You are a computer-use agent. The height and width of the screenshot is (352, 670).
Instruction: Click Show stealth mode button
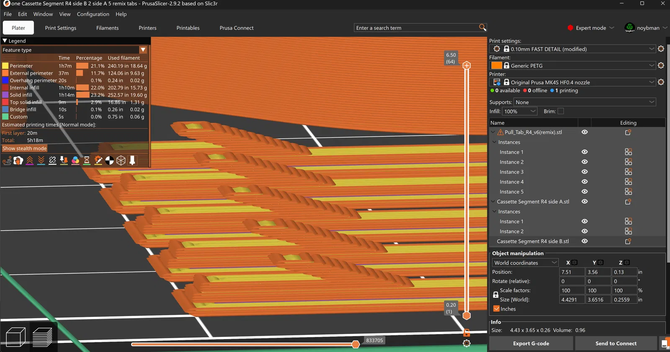click(x=25, y=148)
